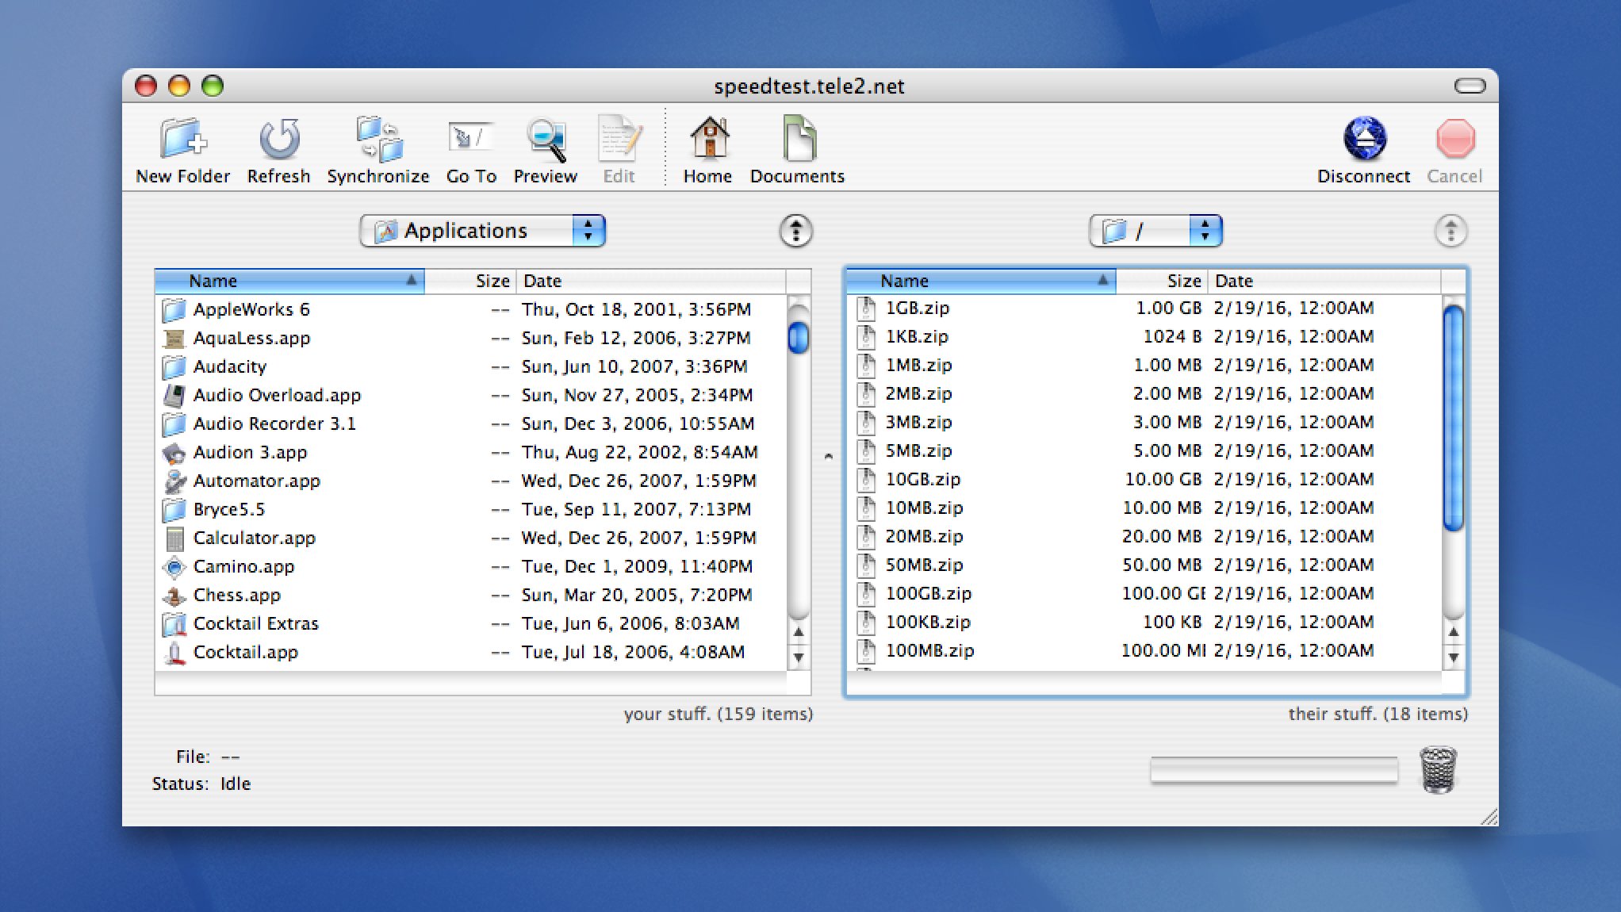Viewport: 1621px width, 912px height.
Task: Sort local files by Date column
Action: coord(651,281)
